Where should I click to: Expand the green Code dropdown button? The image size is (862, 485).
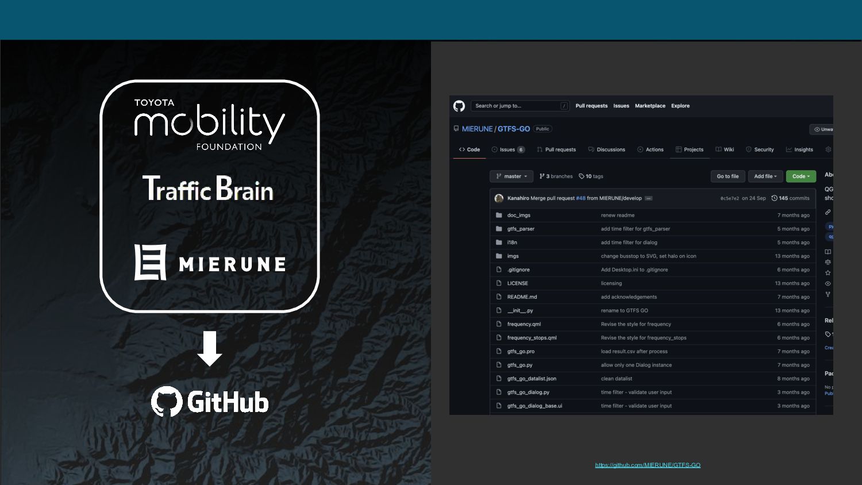point(801,176)
